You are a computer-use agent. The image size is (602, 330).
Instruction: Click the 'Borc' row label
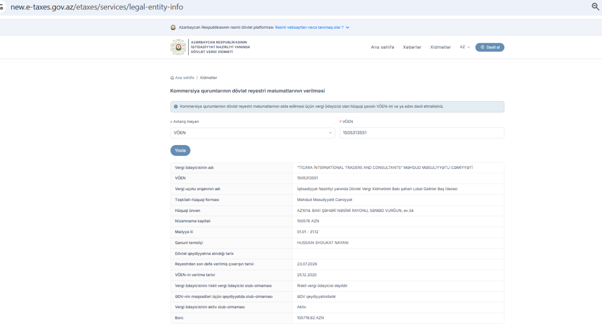pos(179,318)
